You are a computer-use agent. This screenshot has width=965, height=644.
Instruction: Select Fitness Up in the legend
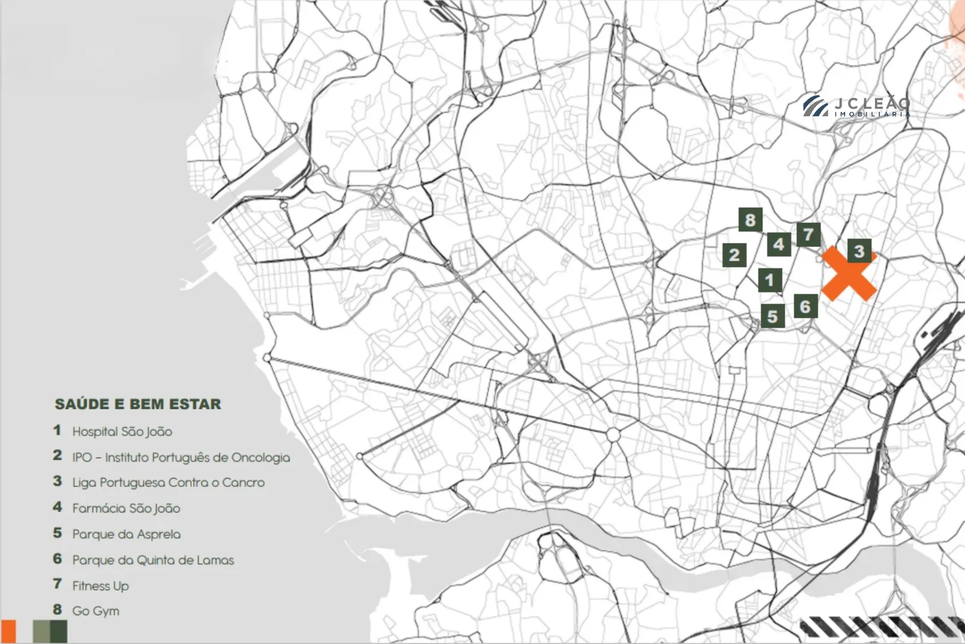tap(100, 586)
